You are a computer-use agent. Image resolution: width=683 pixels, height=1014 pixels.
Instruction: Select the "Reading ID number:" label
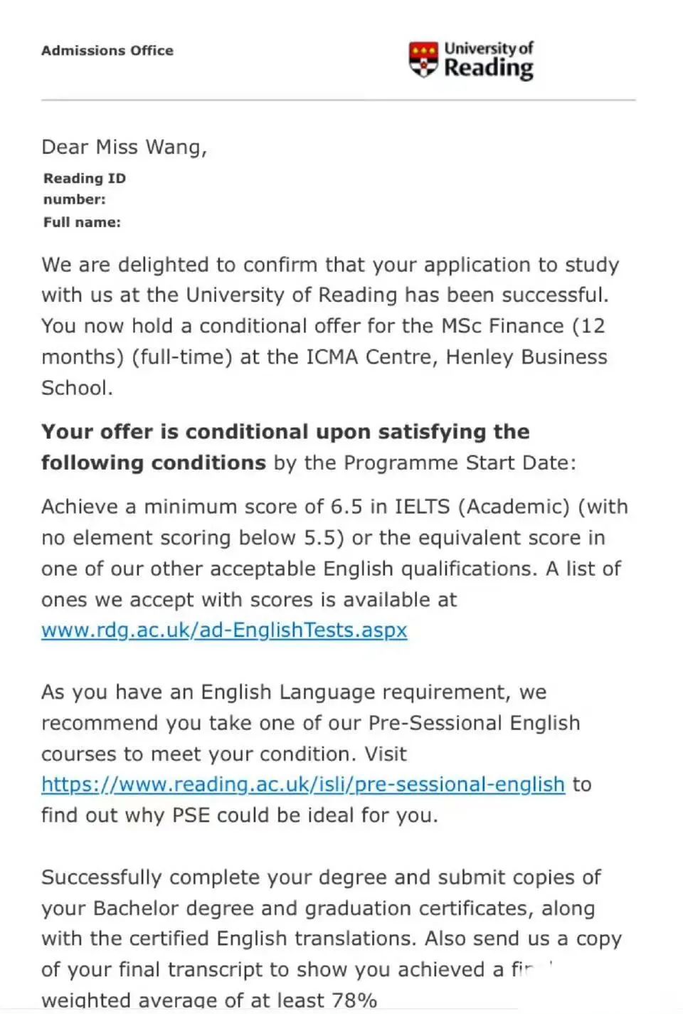pyautogui.click(x=84, y=189)
